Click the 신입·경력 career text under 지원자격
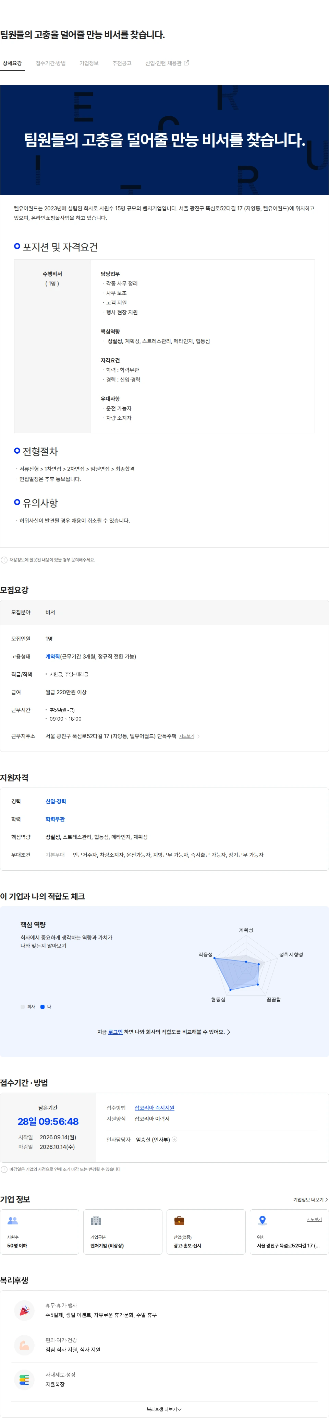Image resolution: width=329 pixels, height=1419 pixels. coord(56,801)
